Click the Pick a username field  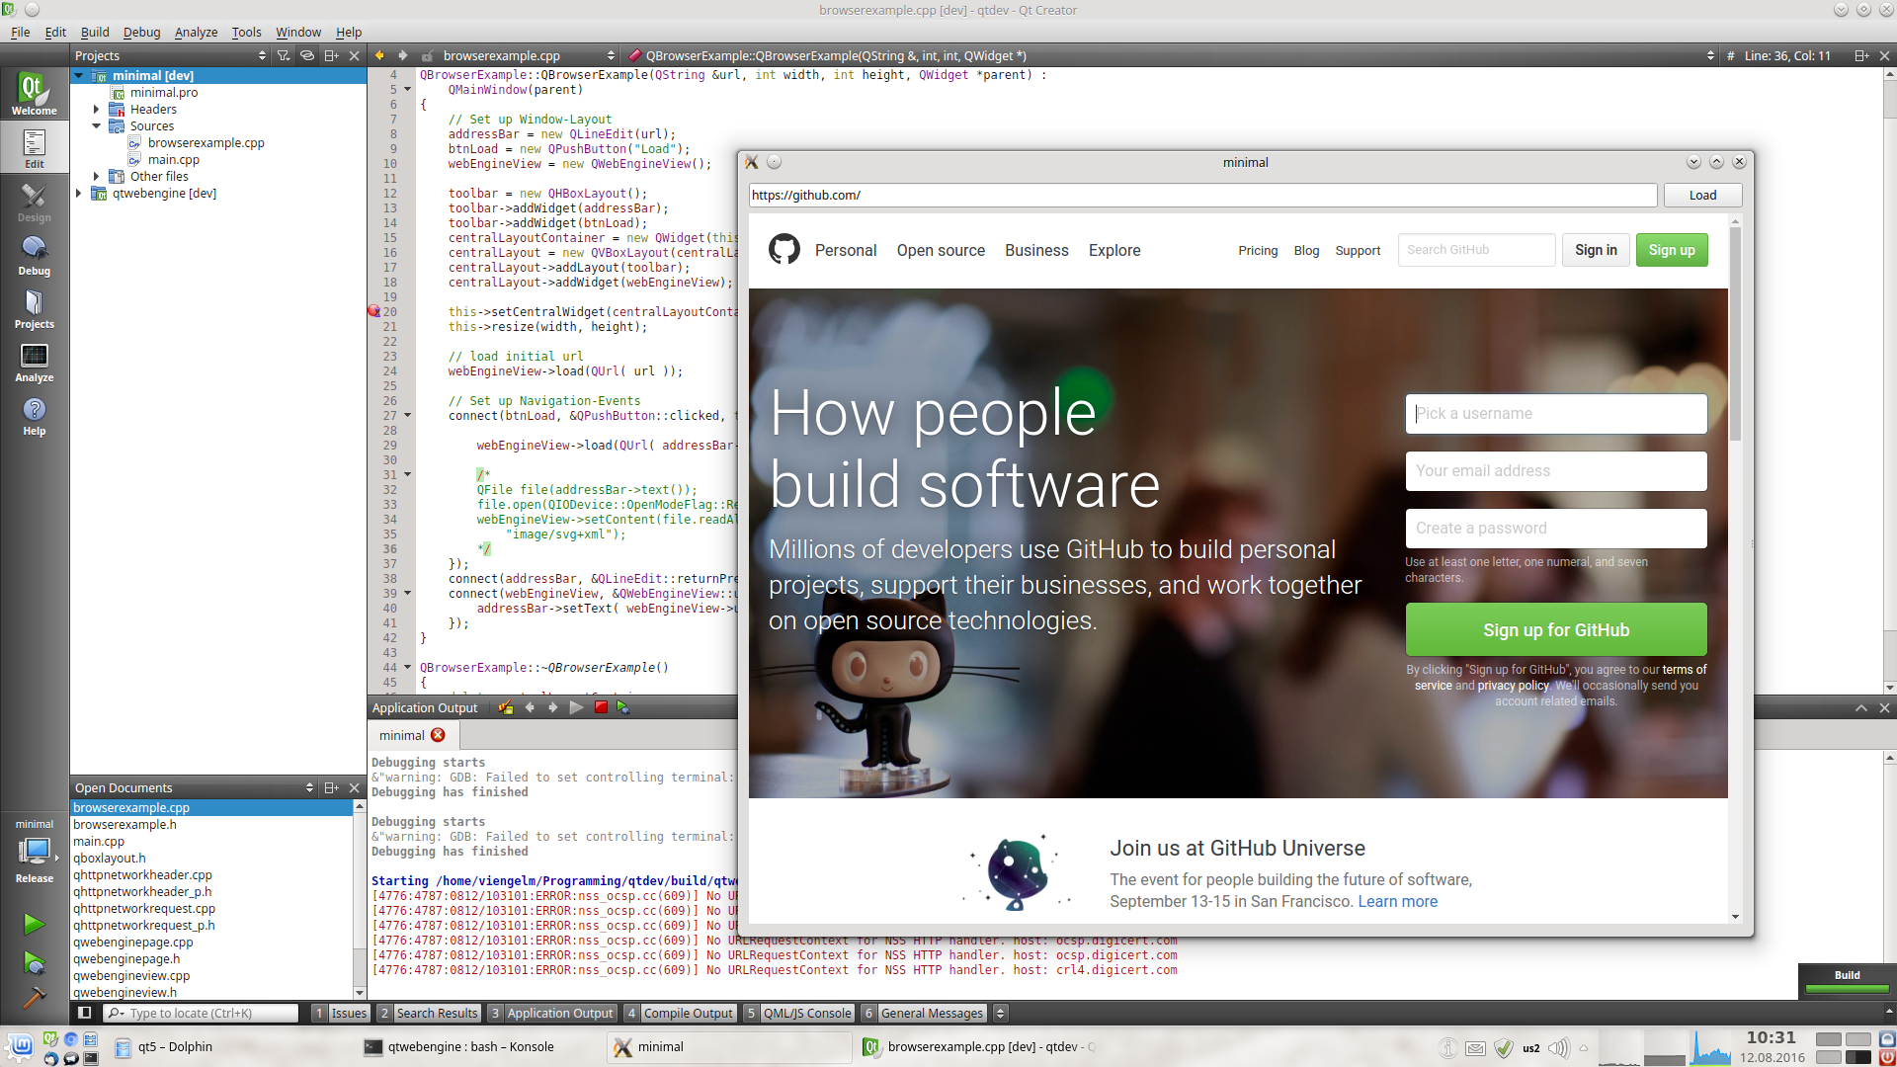click(1555, 414)
